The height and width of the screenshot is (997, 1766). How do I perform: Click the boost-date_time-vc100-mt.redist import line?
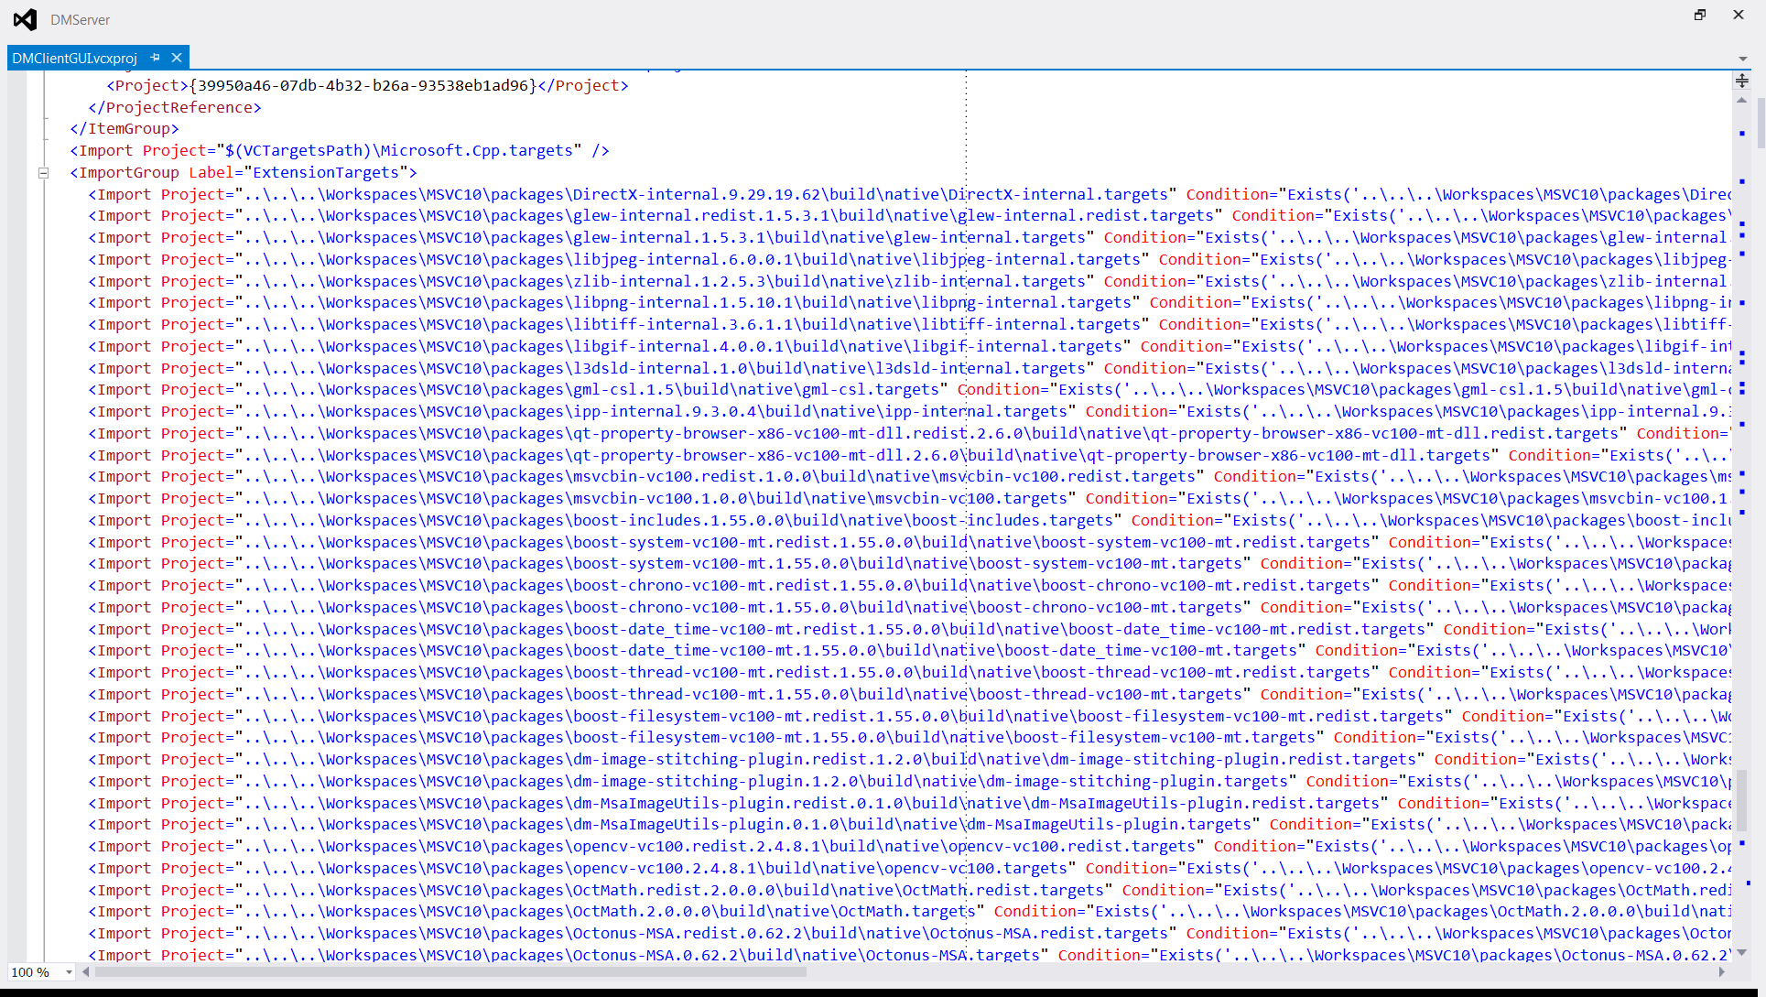tap(909, 629)
